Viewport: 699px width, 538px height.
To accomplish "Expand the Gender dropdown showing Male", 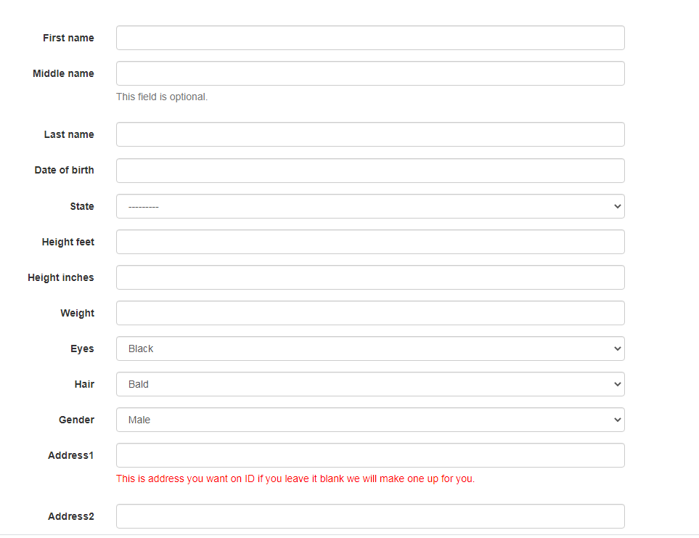I will [x=370, y=420].
